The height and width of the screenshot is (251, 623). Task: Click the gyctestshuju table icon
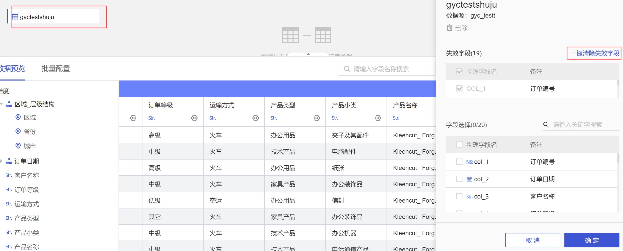click(x=15, y=17)
